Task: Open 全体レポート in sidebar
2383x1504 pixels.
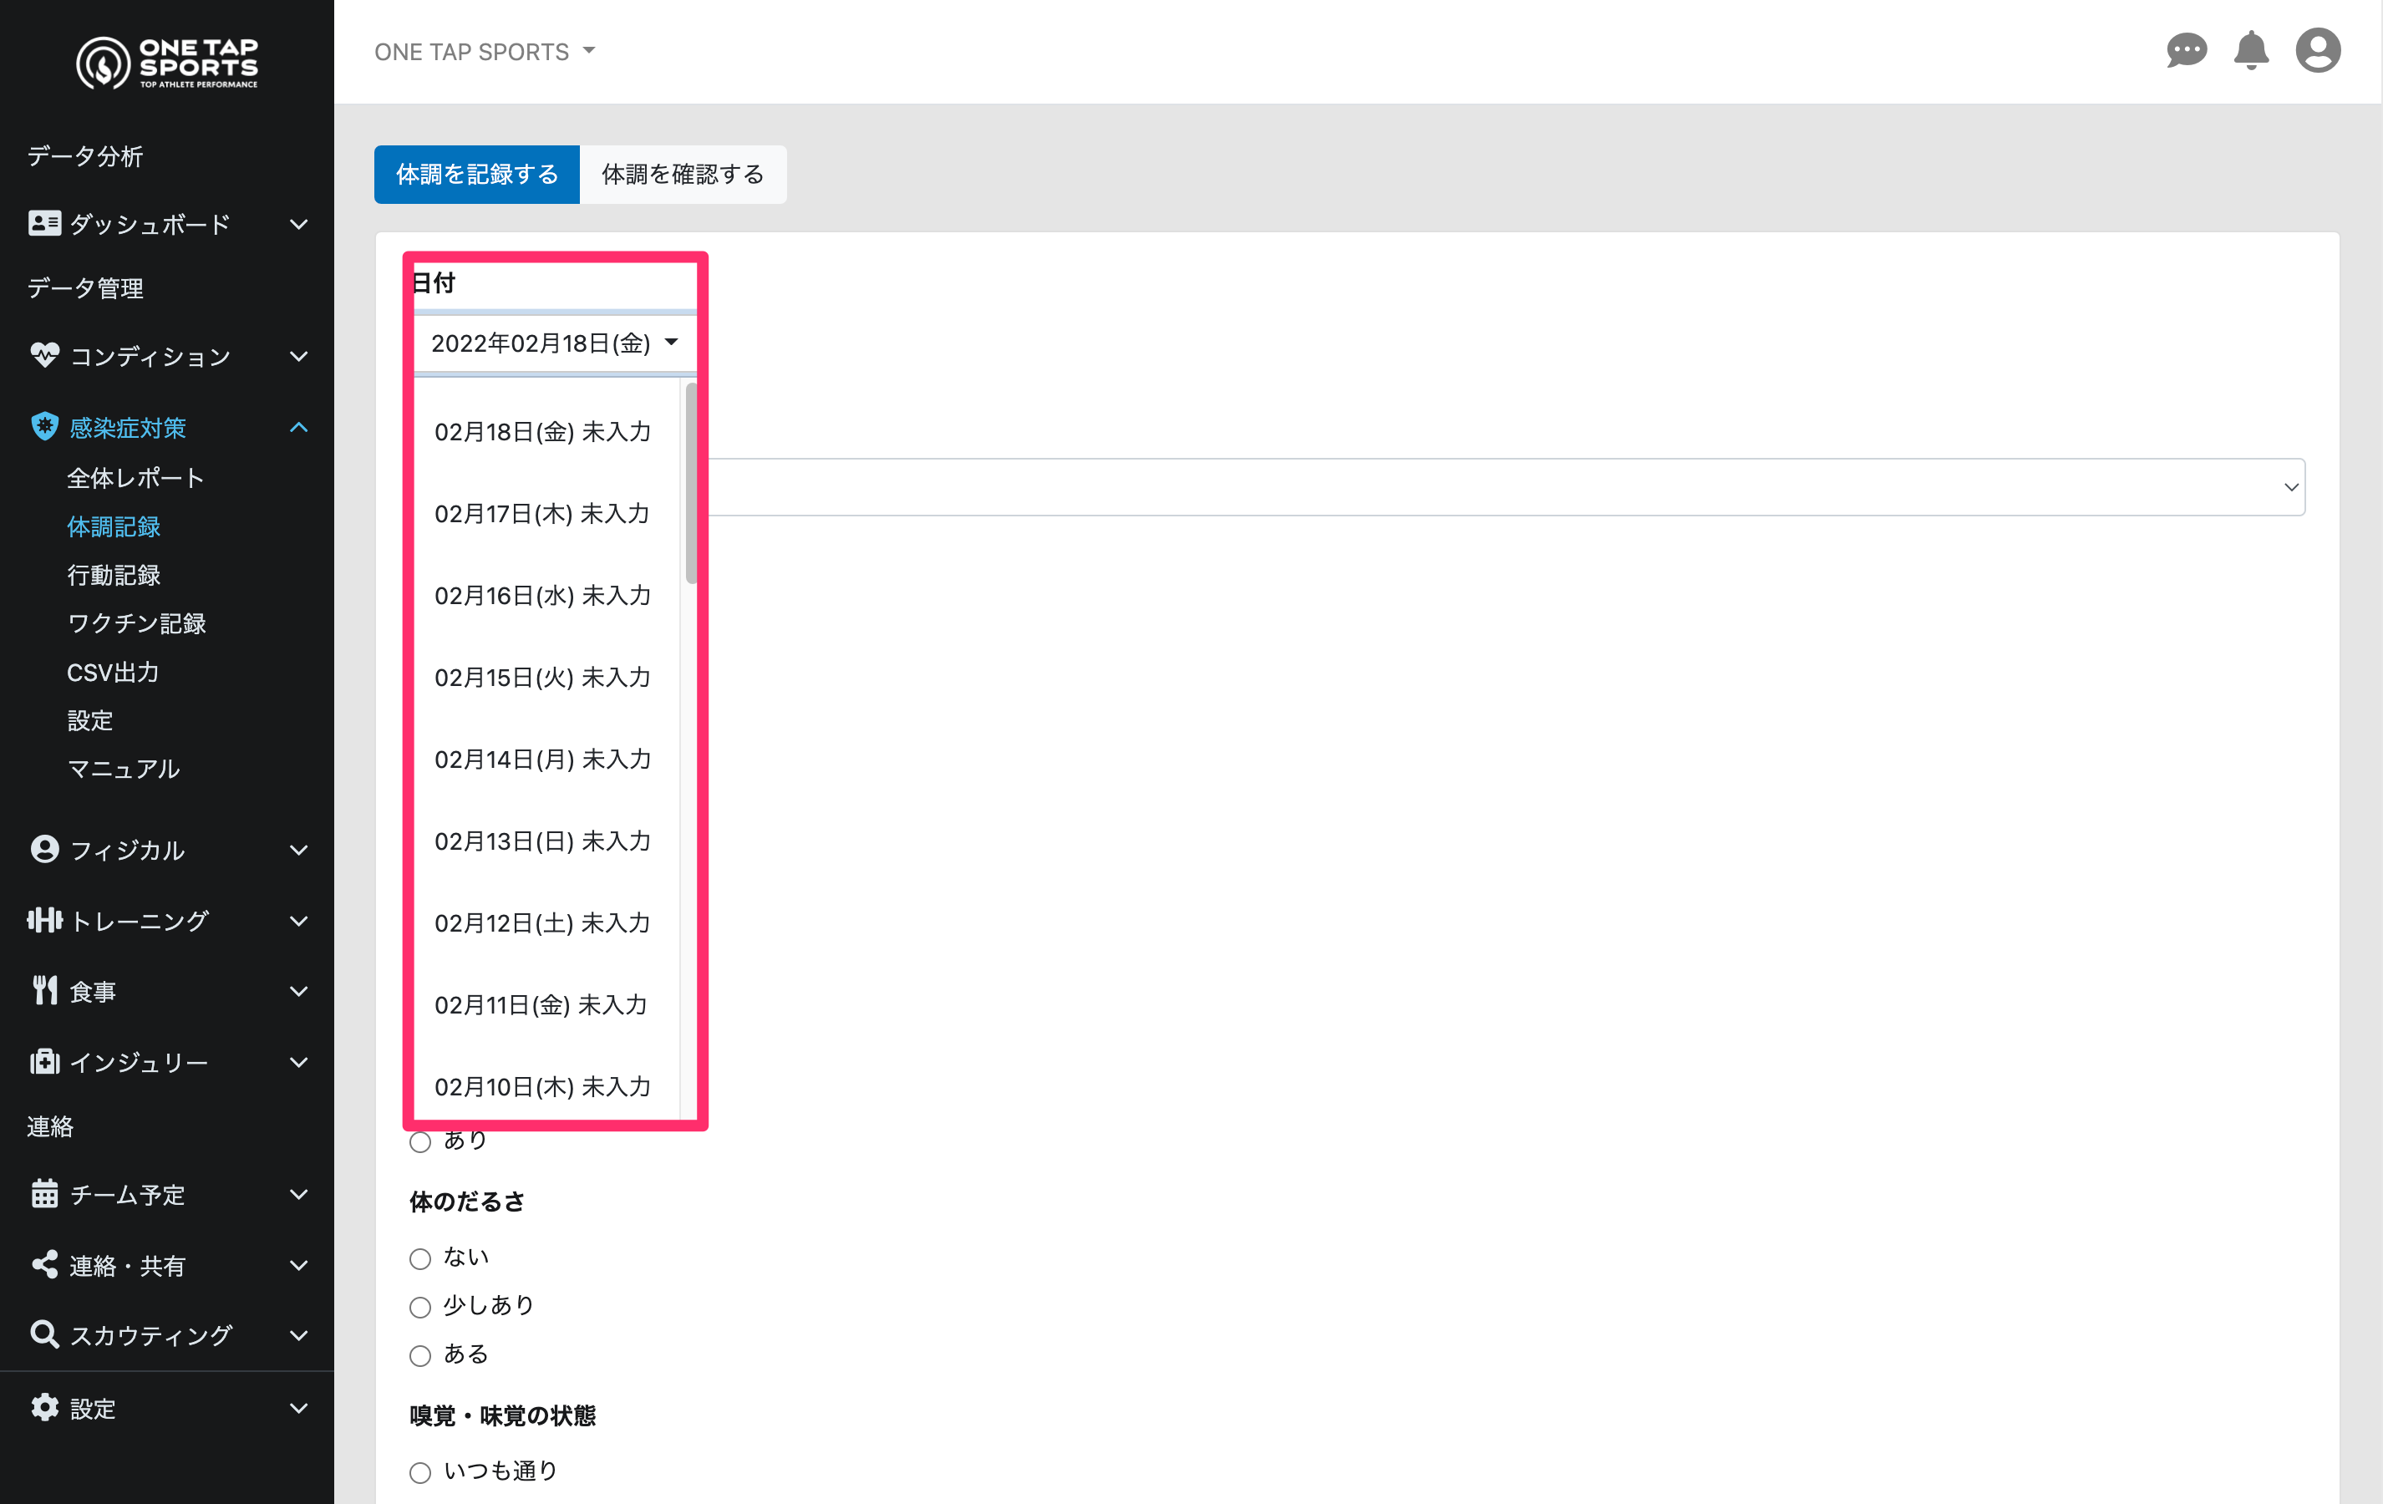Action: coord(135,478)
